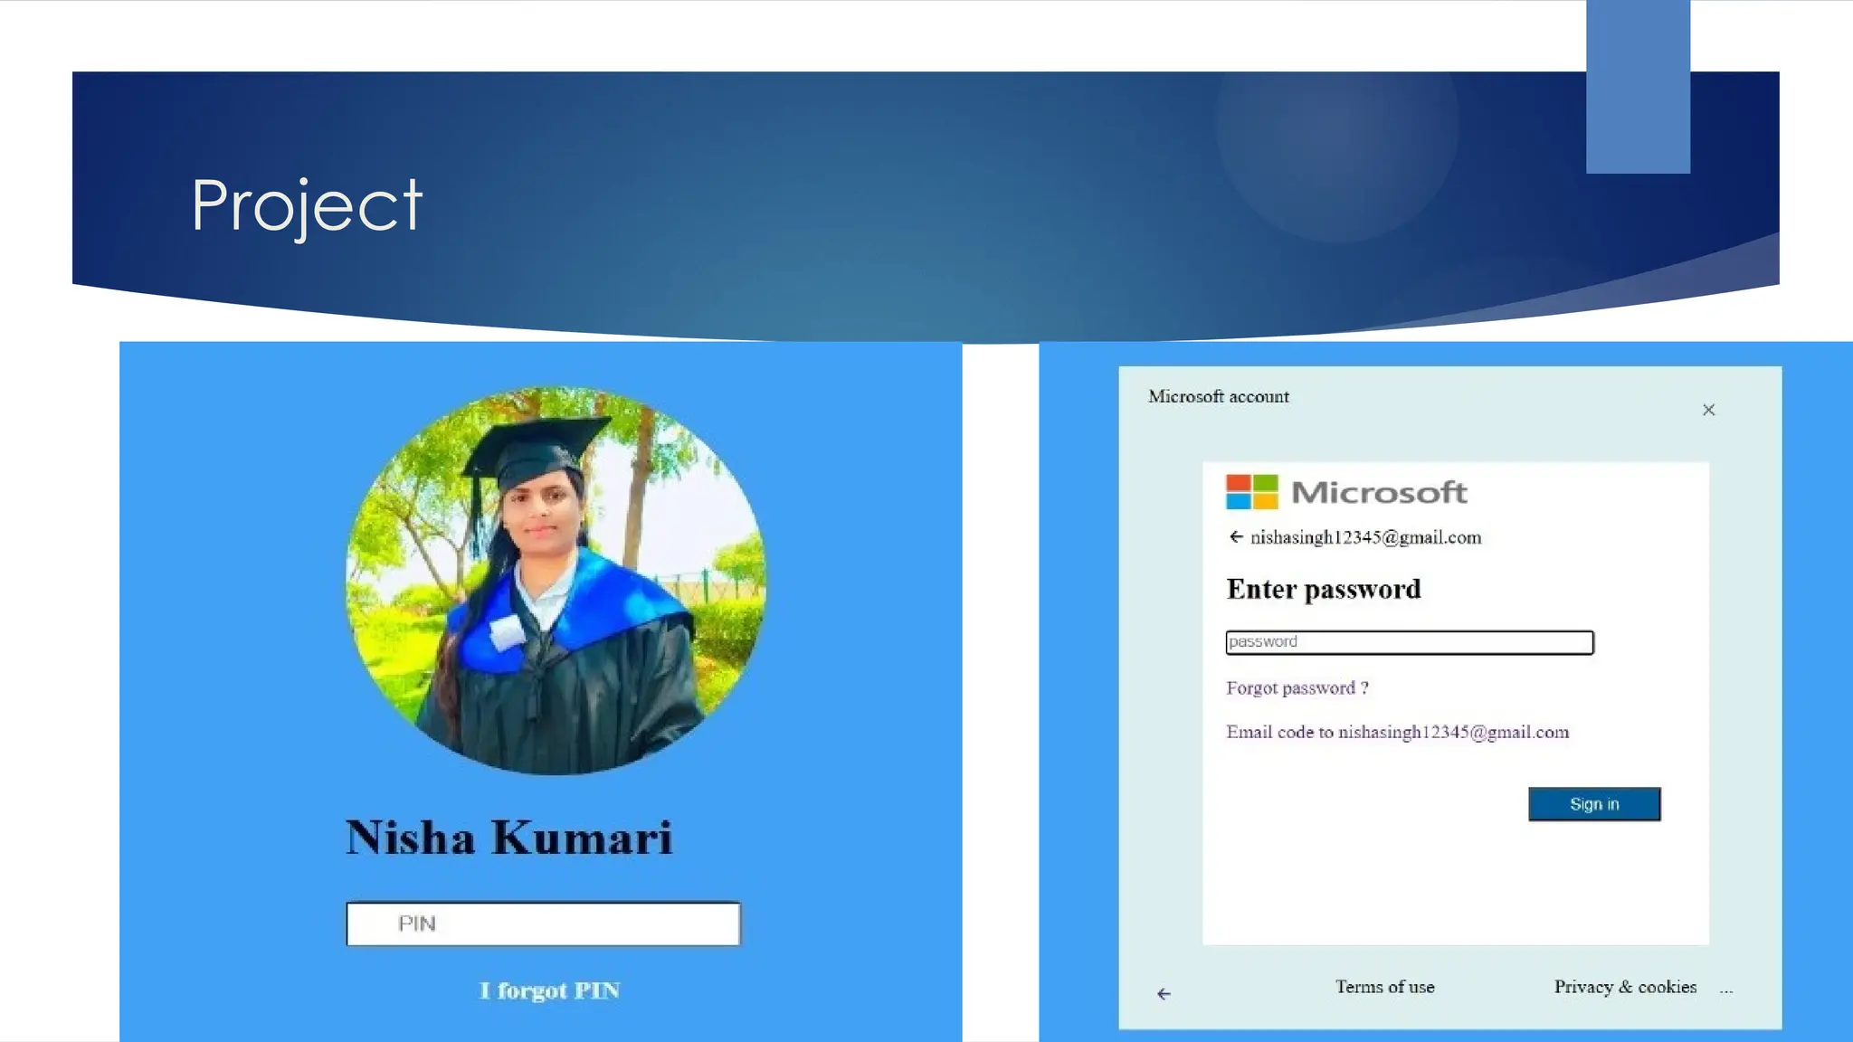The image size is (1853, 1042).
Task: Choose 'Email code to nishasingh12345@gmail.com' link
Action: point(1397,733)
